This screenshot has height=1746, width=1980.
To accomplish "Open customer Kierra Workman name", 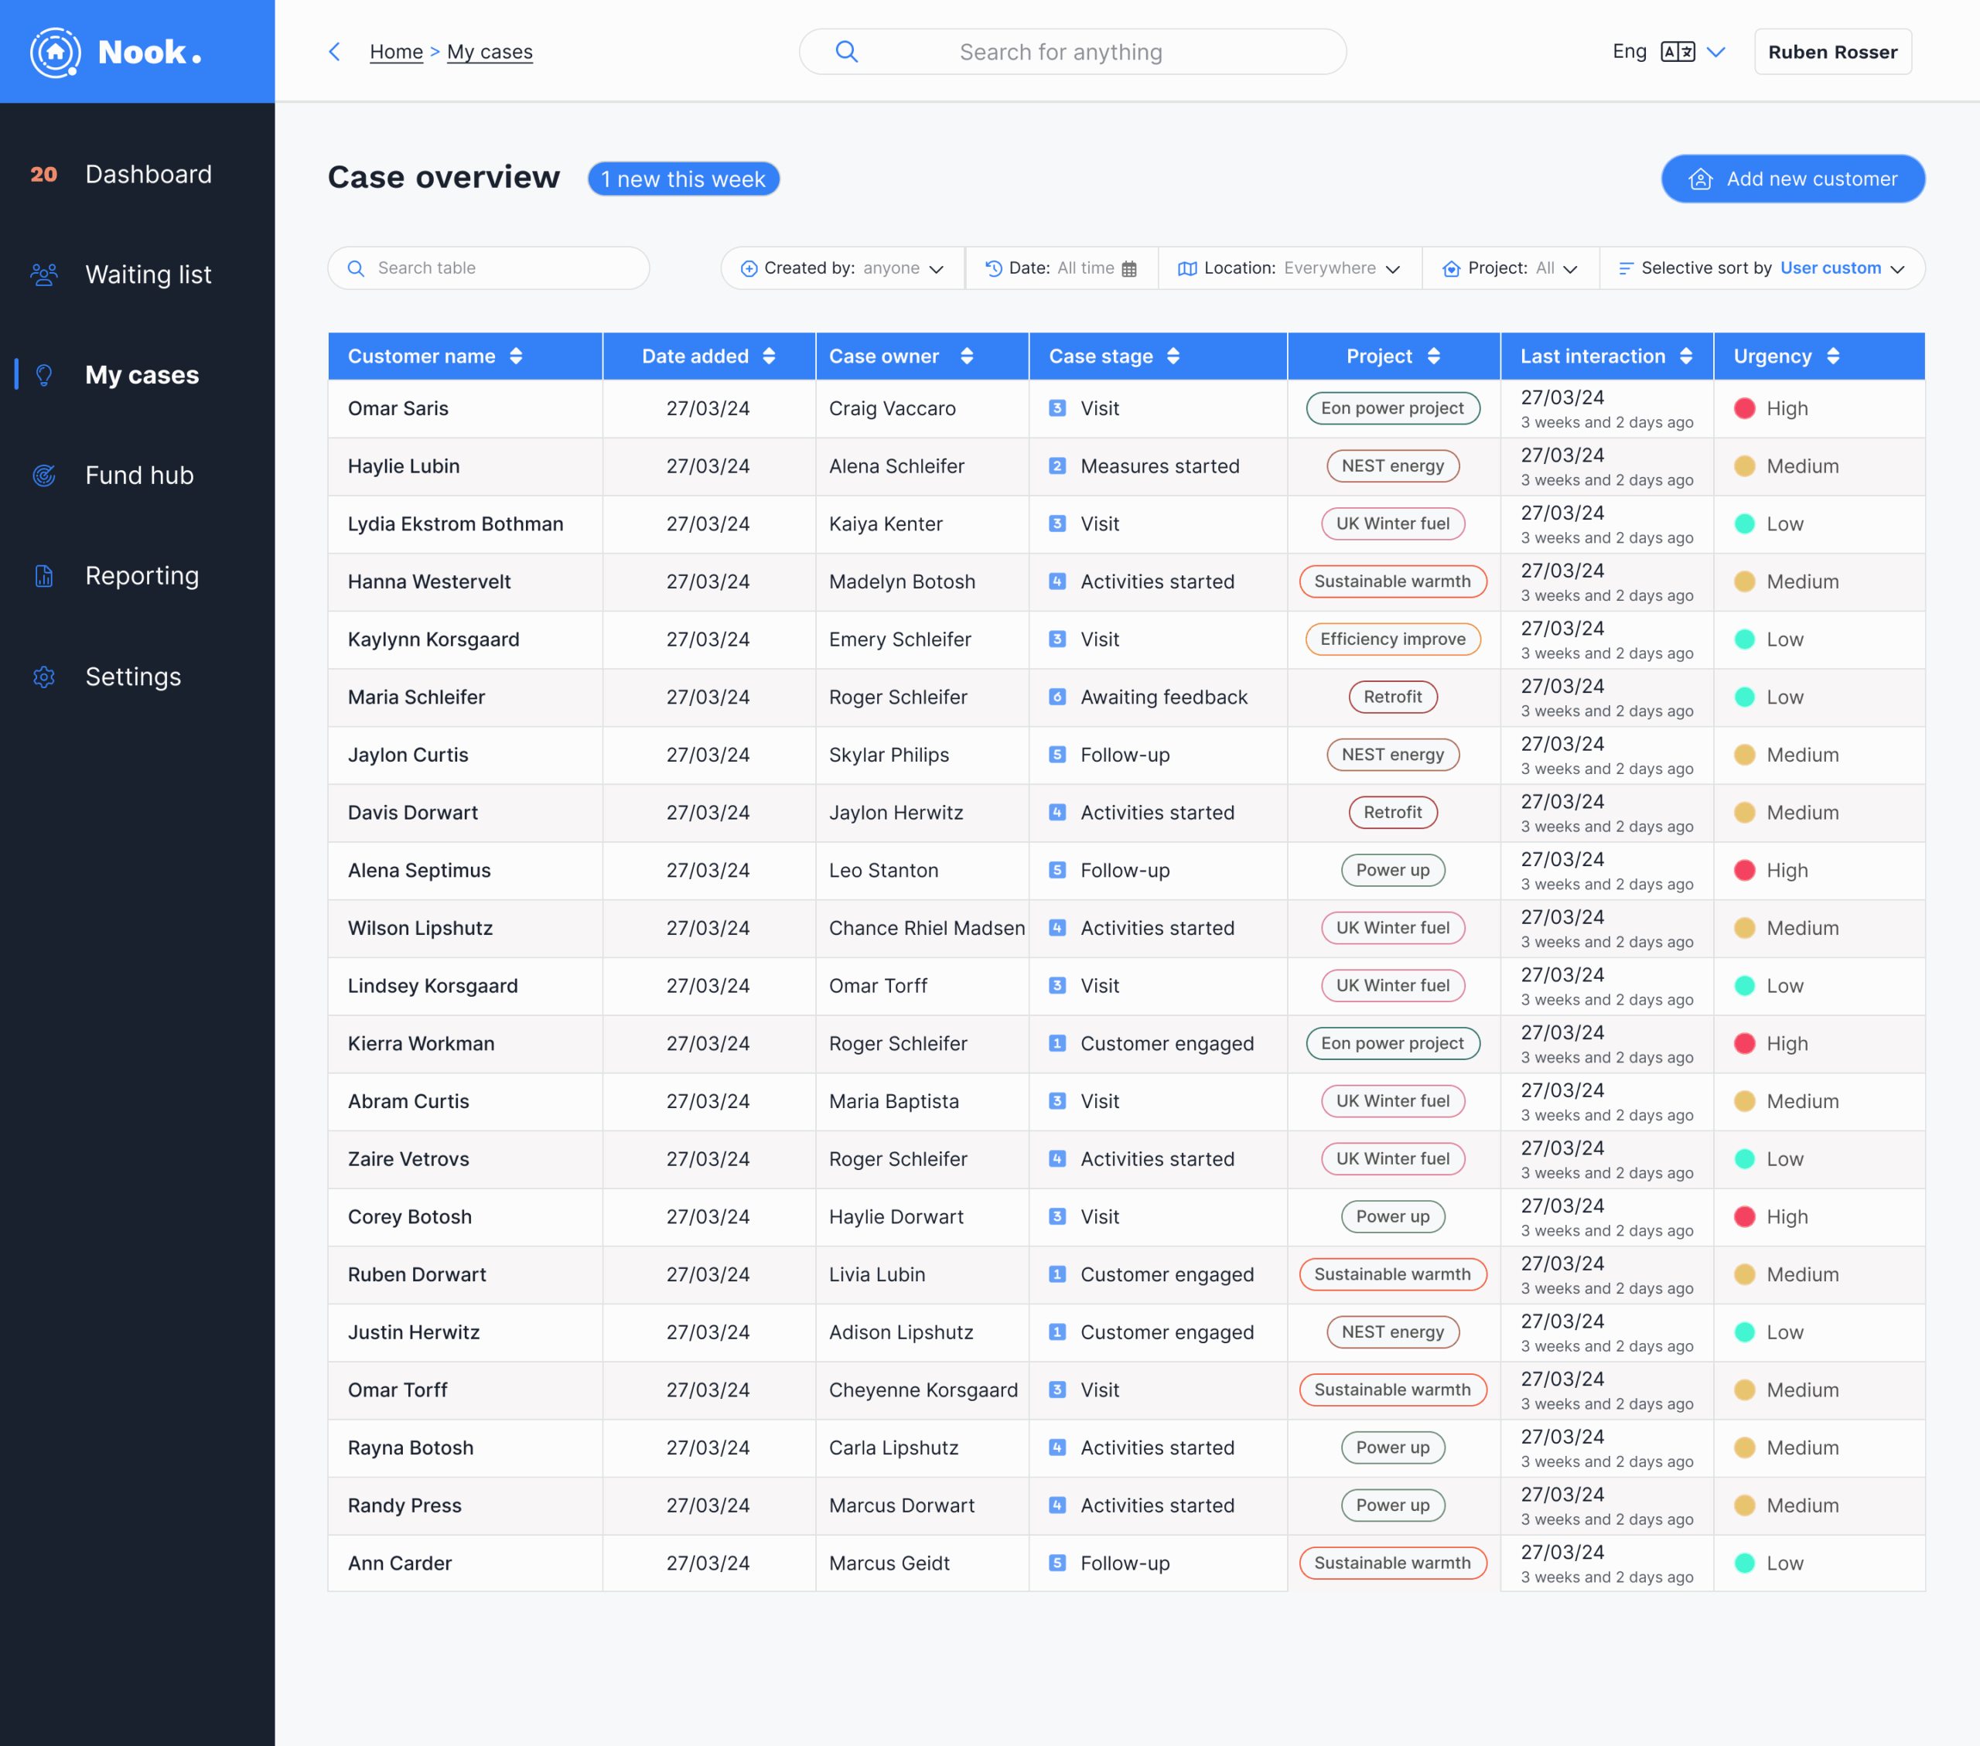I will coord(421,1044).
